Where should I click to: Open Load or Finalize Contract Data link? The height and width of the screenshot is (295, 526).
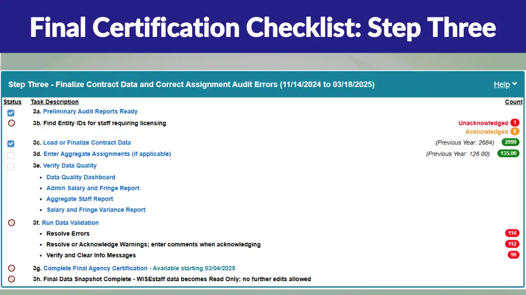coord(87,142)
